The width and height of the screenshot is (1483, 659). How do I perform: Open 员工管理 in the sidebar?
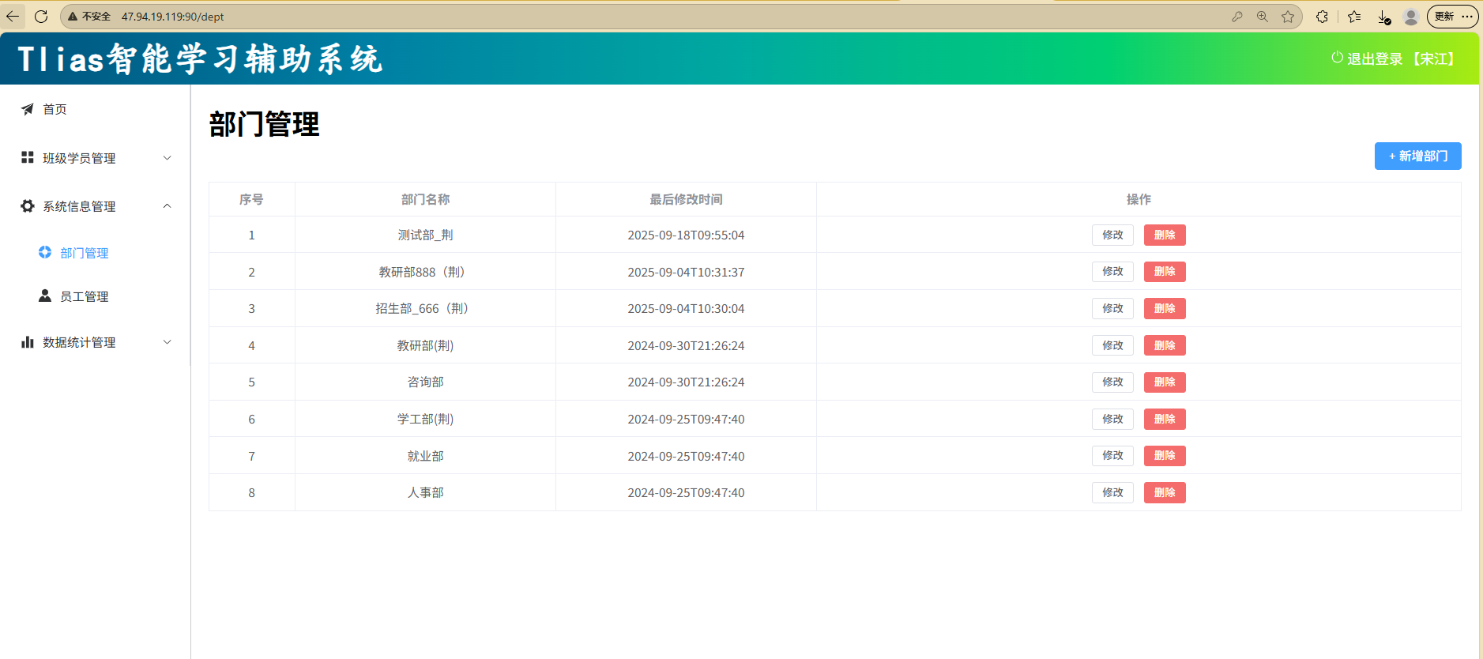point(84,296)
